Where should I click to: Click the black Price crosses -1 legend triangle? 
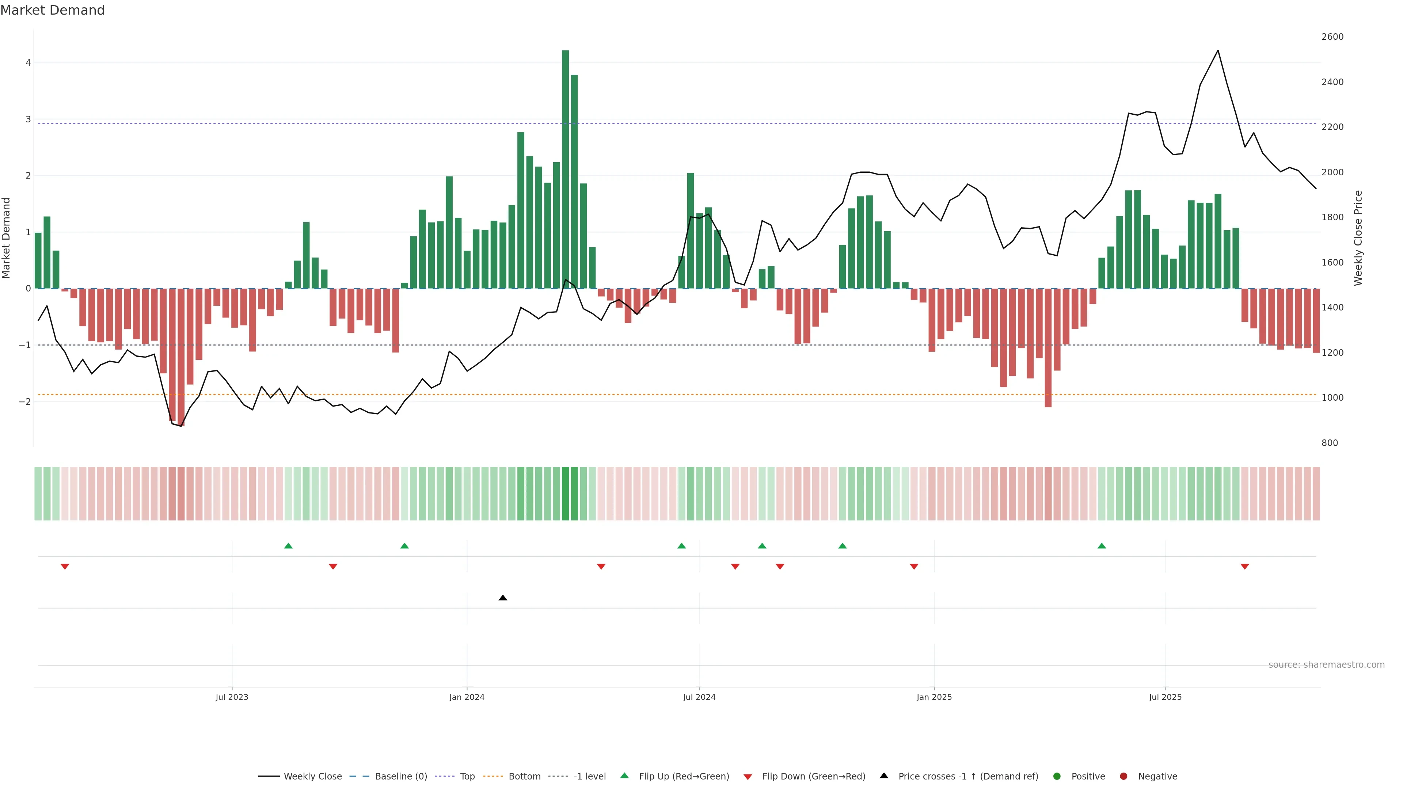coord(884,776)
